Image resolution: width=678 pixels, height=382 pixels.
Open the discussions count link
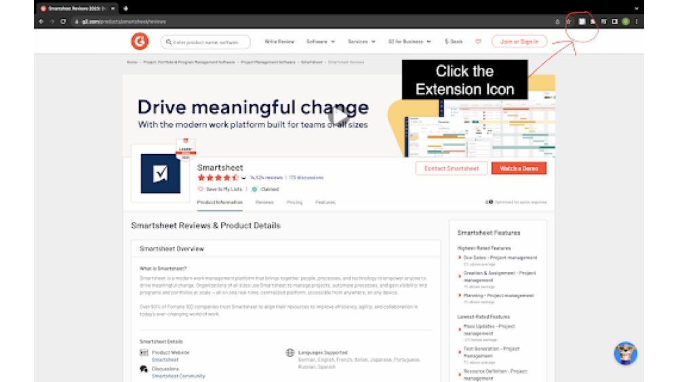tap(306, 178)
